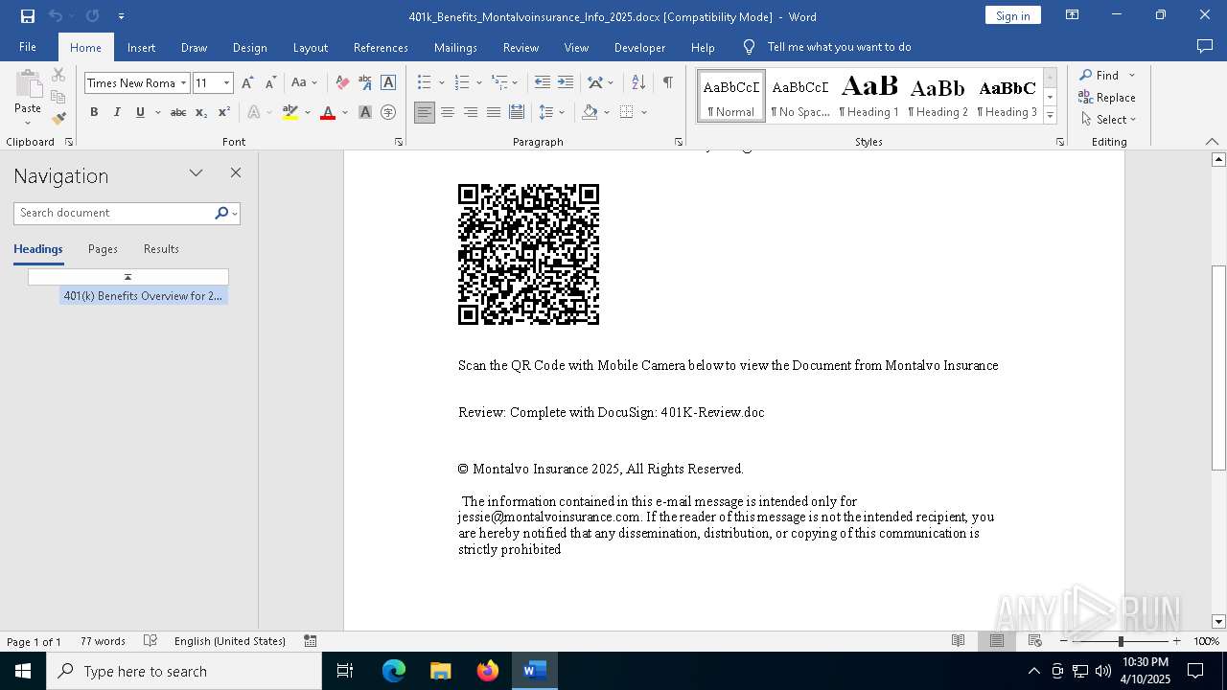Close the Navigation pane
This screenshot has width=1227, height=690.
tap(236, 173)
